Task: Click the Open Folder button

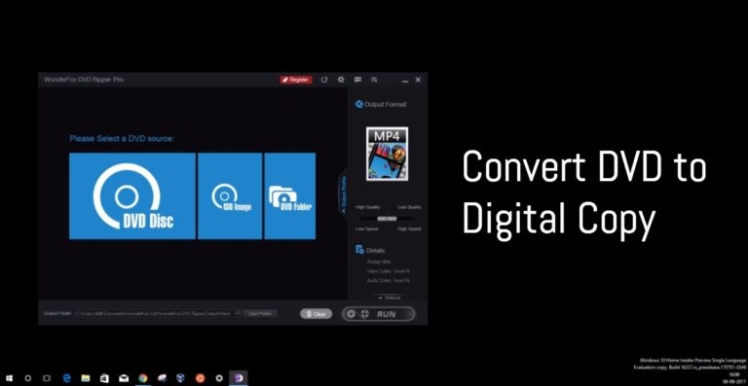Action: pos(260,314)
